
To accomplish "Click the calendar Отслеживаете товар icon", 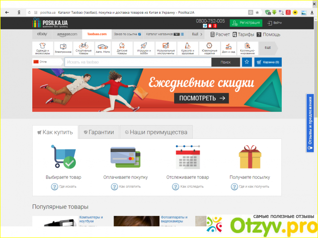I will (x=187, y=157).
